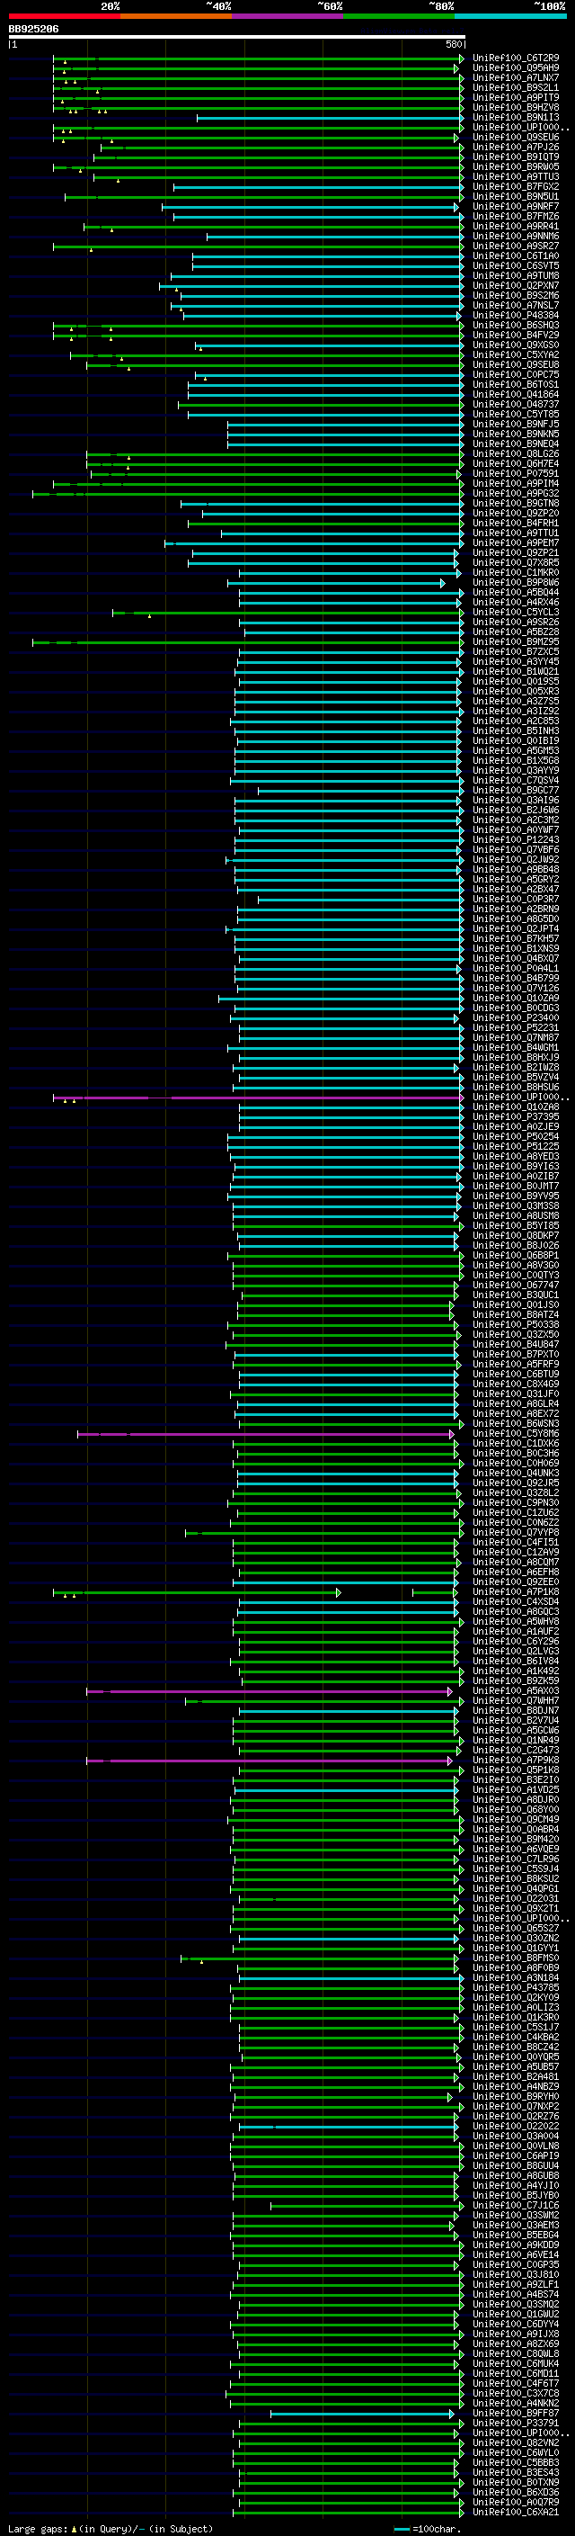Select the UniRef100_C6T1A0 label

pyautogui.click(x=516, y=256)
